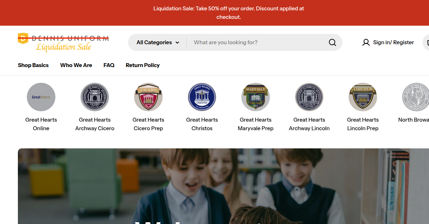Select the North Broward school seal
The width and height of the screenshot is (429, 224).
(416, 97)
